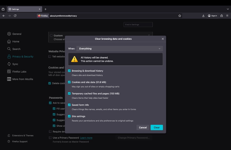Uncheck Temporary cached files and pages
This screenshot has height=150, width=231.
69,93
